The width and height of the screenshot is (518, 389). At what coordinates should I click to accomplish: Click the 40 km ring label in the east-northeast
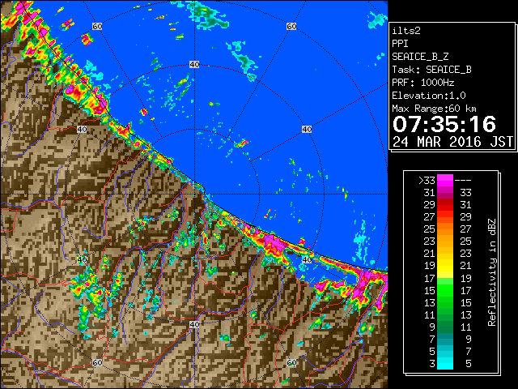click(x=307, y=130)
